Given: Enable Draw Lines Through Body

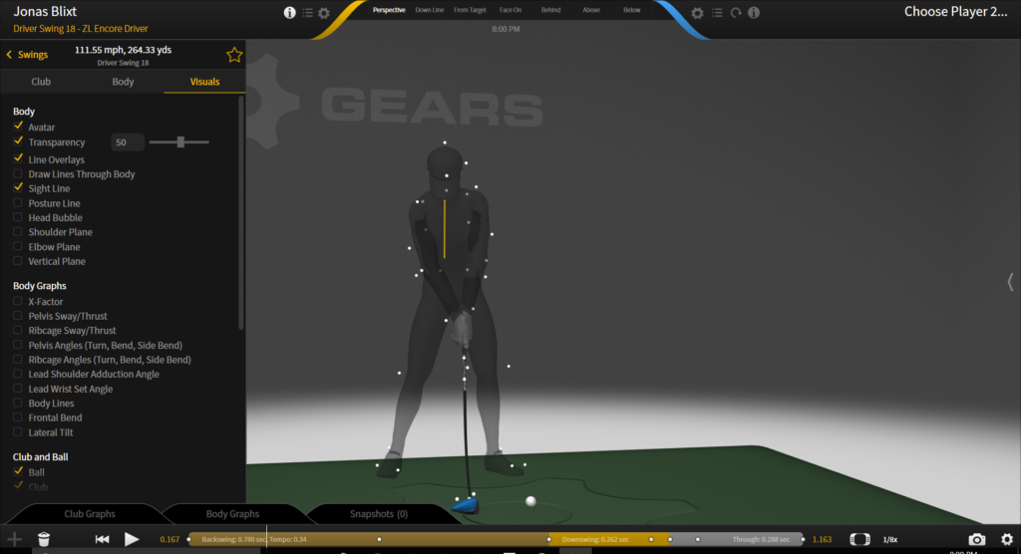Looking at the screenshot, I should tap(18, 173).
